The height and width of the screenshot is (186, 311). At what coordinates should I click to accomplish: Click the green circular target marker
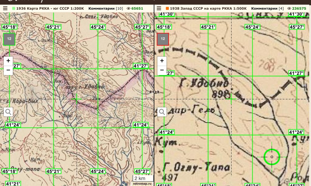pyautogui.click(x=272, y=157)
